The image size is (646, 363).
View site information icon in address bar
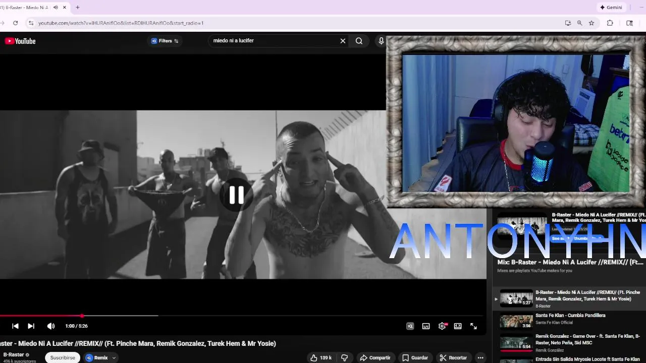click(31, 23)
